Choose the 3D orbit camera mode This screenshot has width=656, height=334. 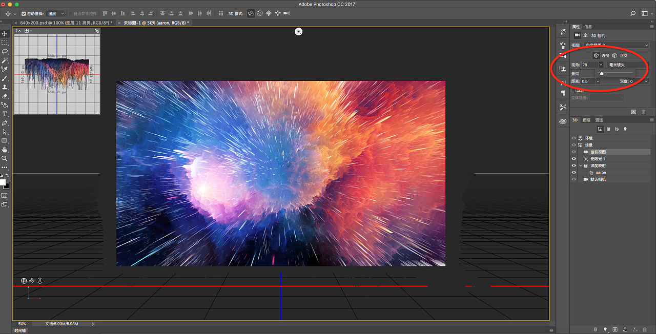(x=251, y=13)
